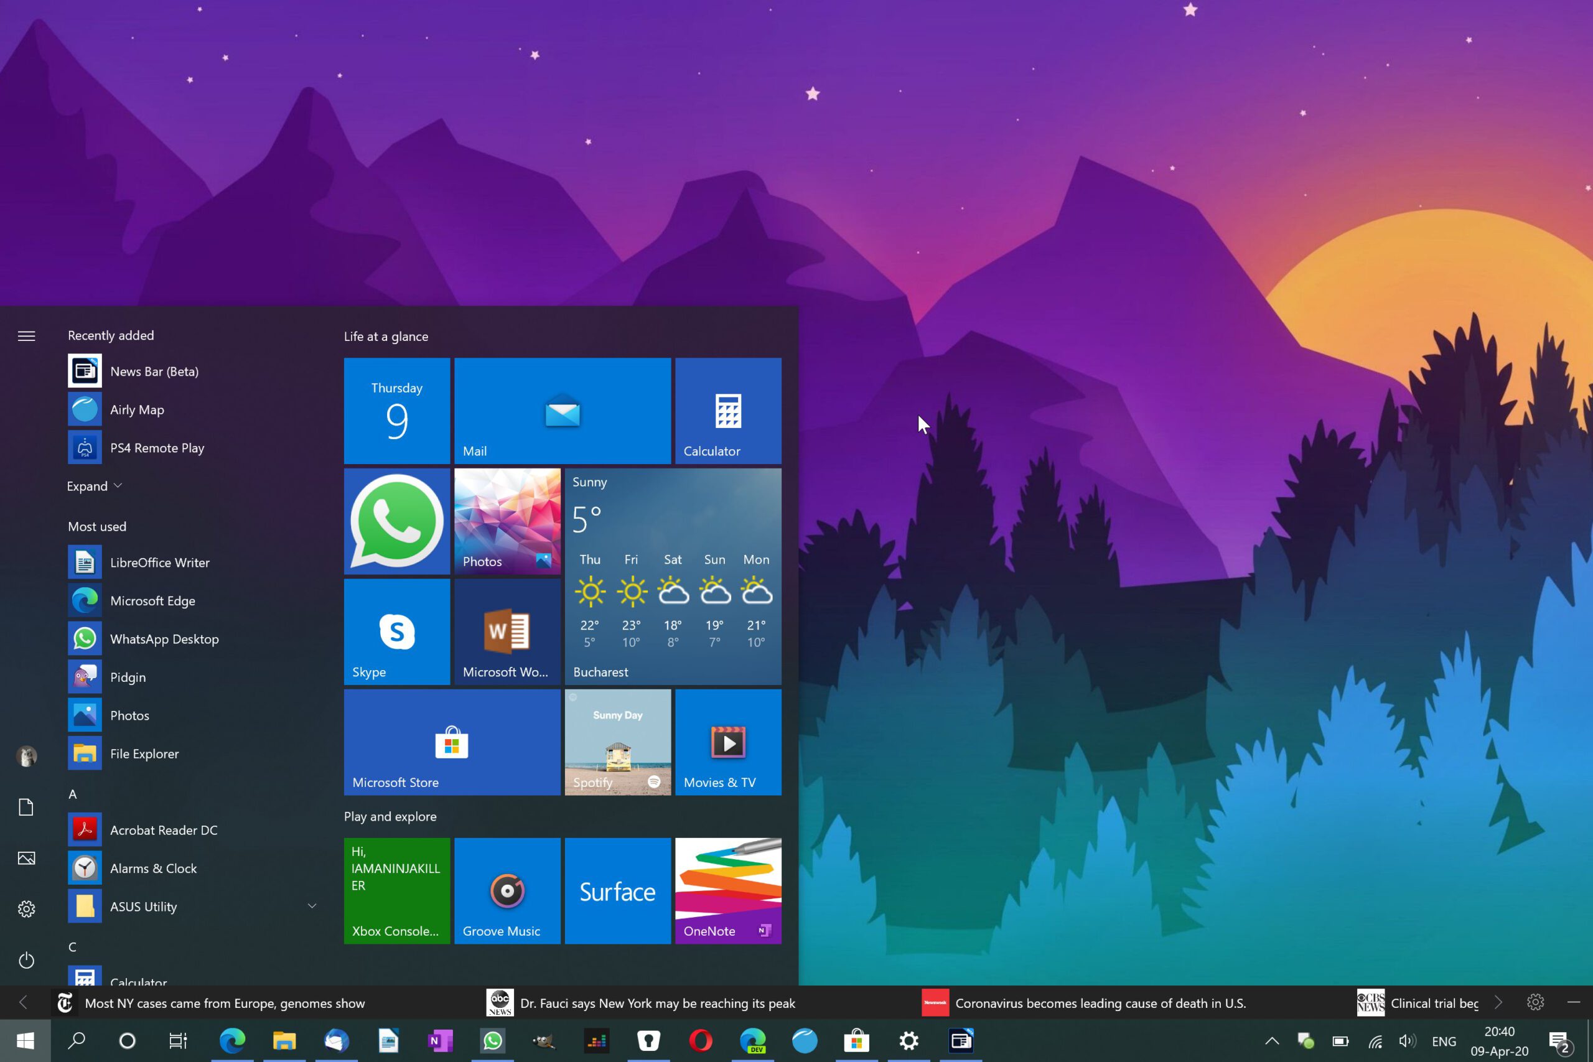This screenshot has width=1593, height=1062.
Task: Open Cortana from the taskbar
Action: click(128, 1040)
